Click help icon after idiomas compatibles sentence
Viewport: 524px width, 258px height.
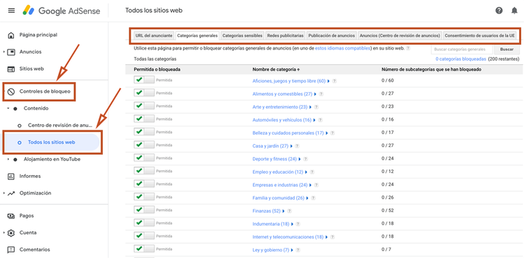tap(408, 48)
